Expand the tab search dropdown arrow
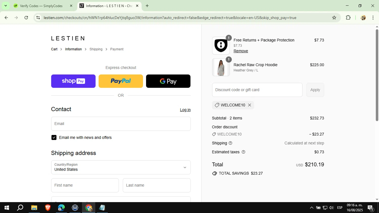Image resolution: width=379 pixels, height=213 pixels. (x=6, y=6)
